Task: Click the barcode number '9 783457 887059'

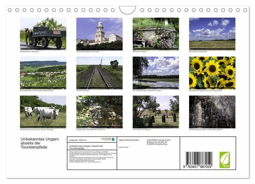Action: point(197,167)
